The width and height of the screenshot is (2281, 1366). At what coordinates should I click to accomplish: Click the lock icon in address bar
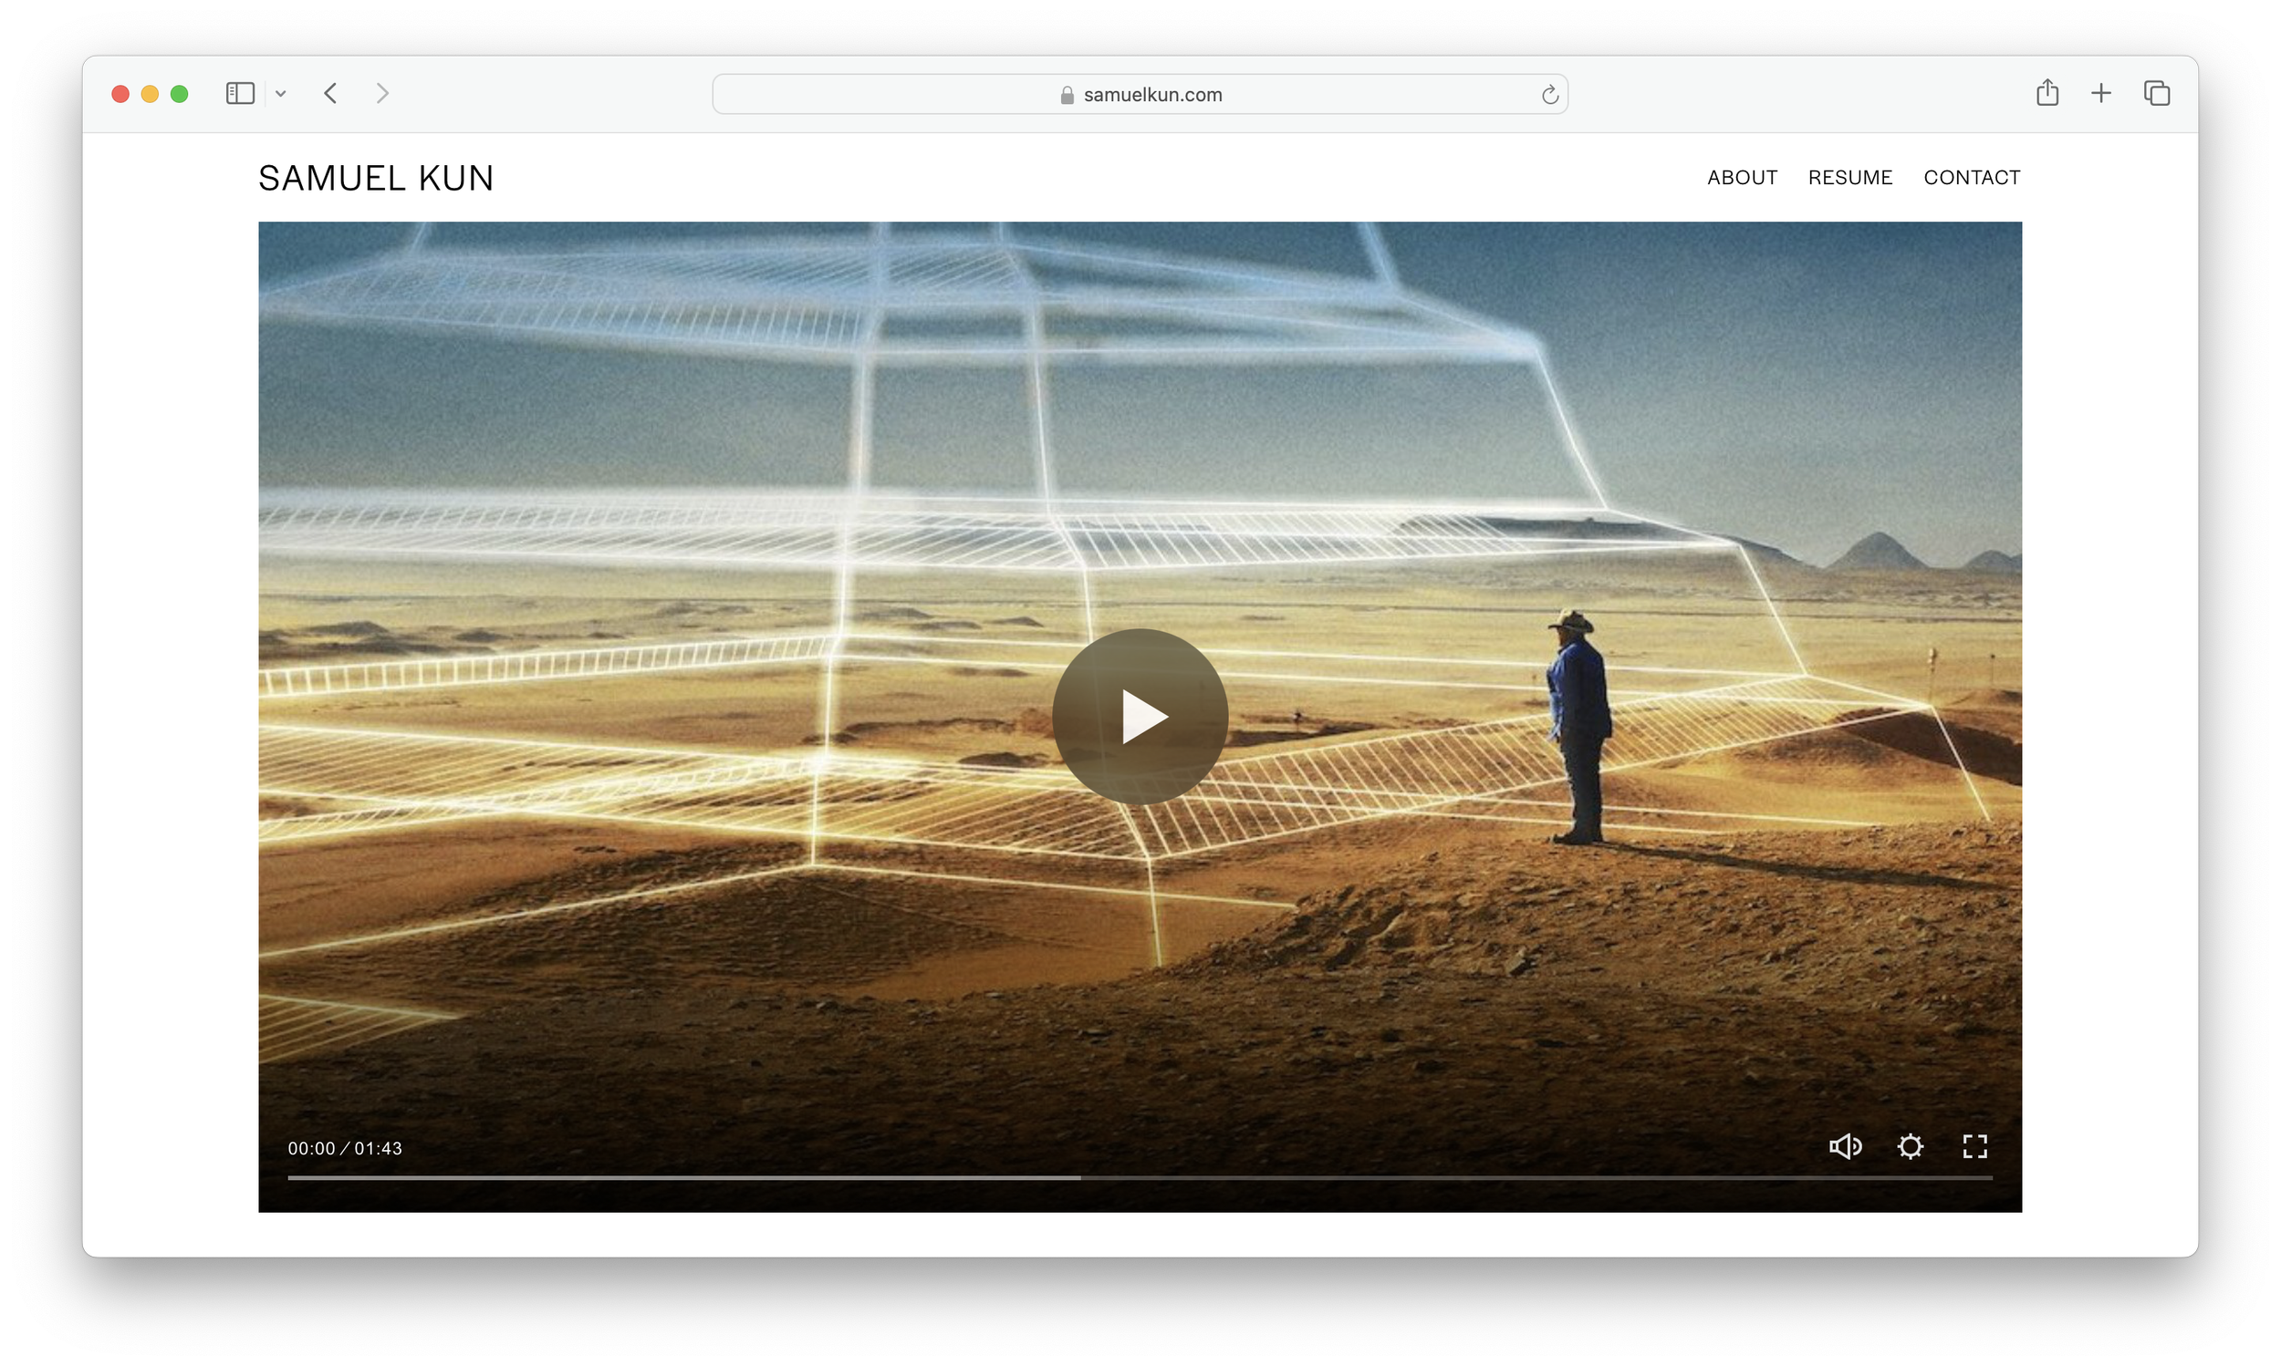[x=1067, y=95]
